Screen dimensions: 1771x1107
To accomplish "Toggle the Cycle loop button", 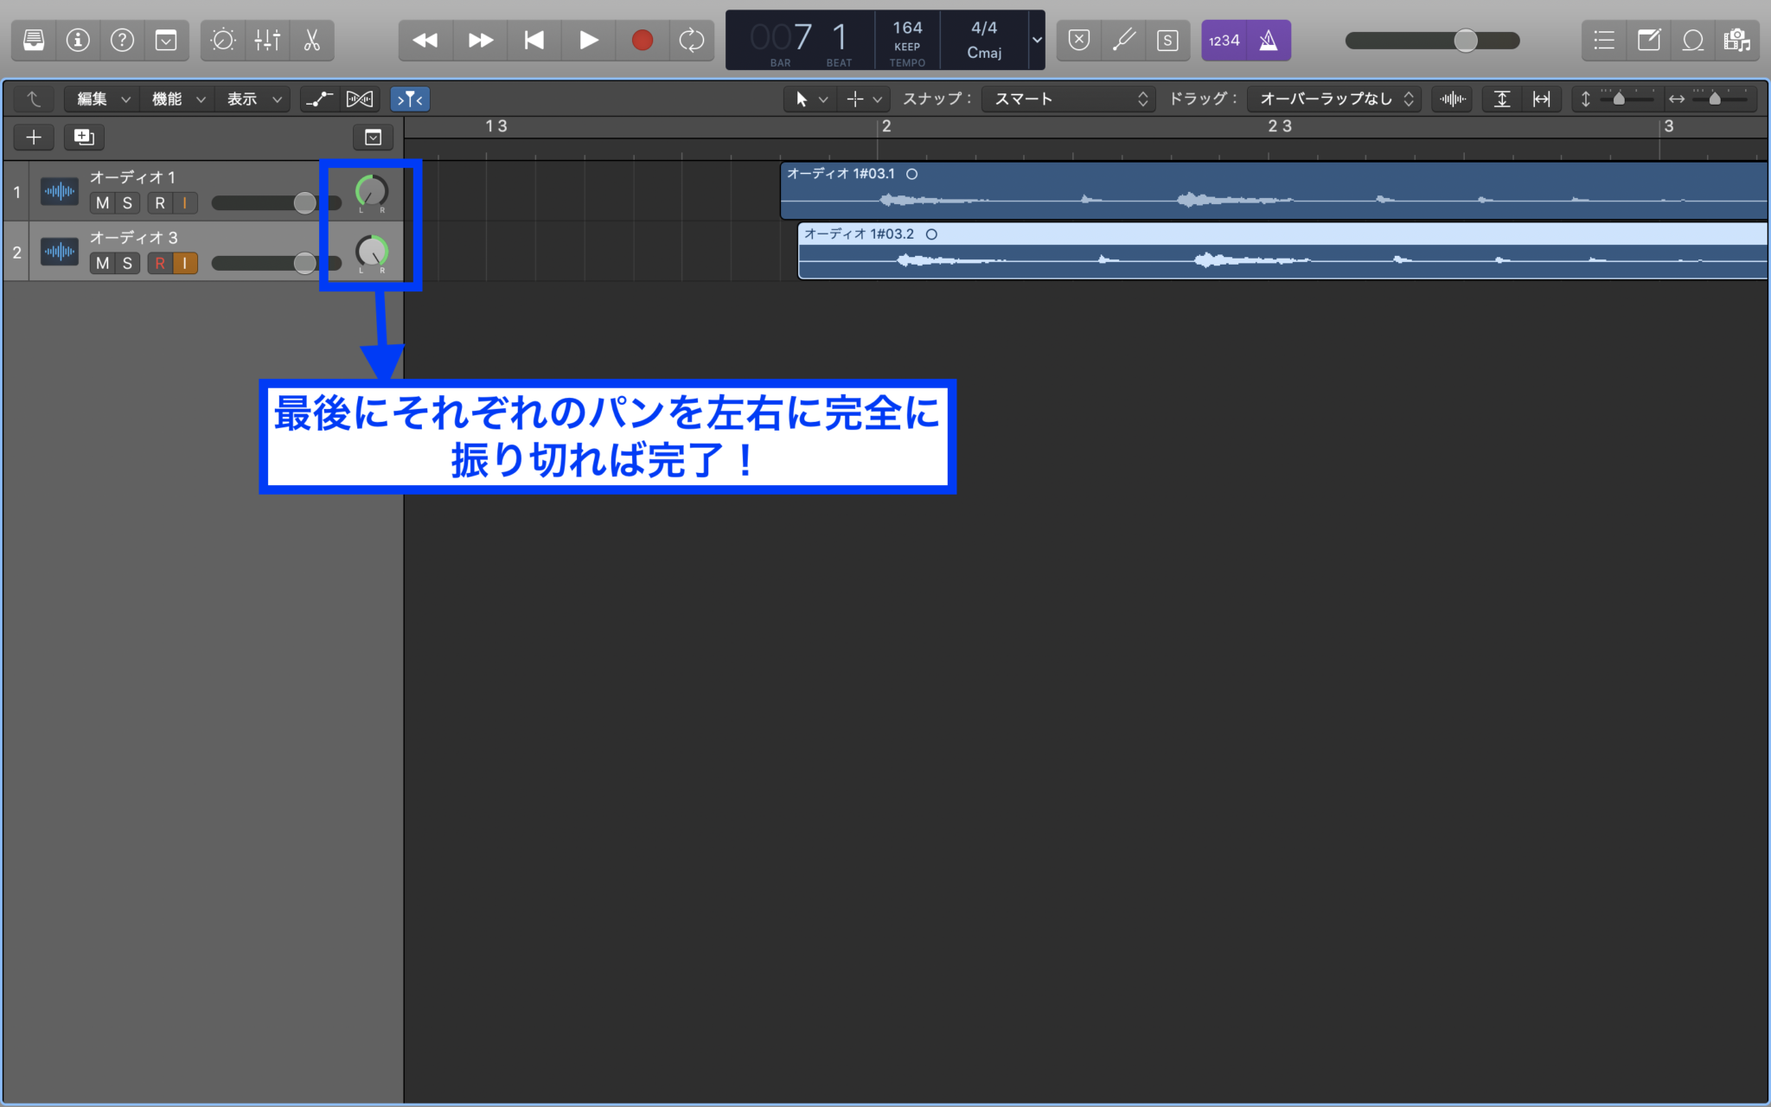I will 691,40.
